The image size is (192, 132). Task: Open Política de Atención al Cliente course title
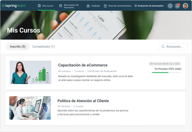[x=83, y=101]
